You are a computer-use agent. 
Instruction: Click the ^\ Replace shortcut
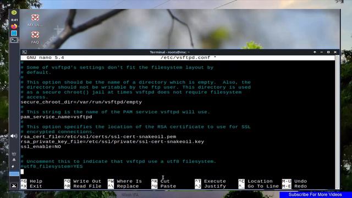[123, 186]
